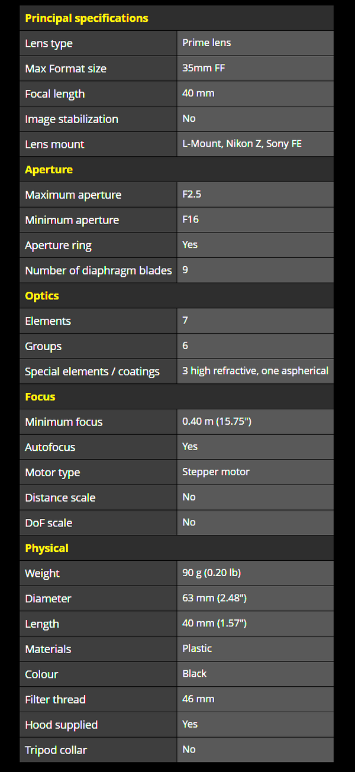Click the Tripod collar row label
355x772 pixels.
coord(56,750)
